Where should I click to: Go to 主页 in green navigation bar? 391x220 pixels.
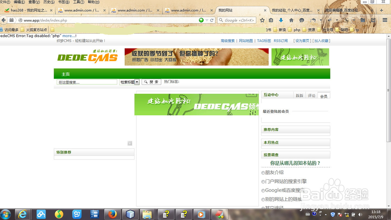(66, 74)
